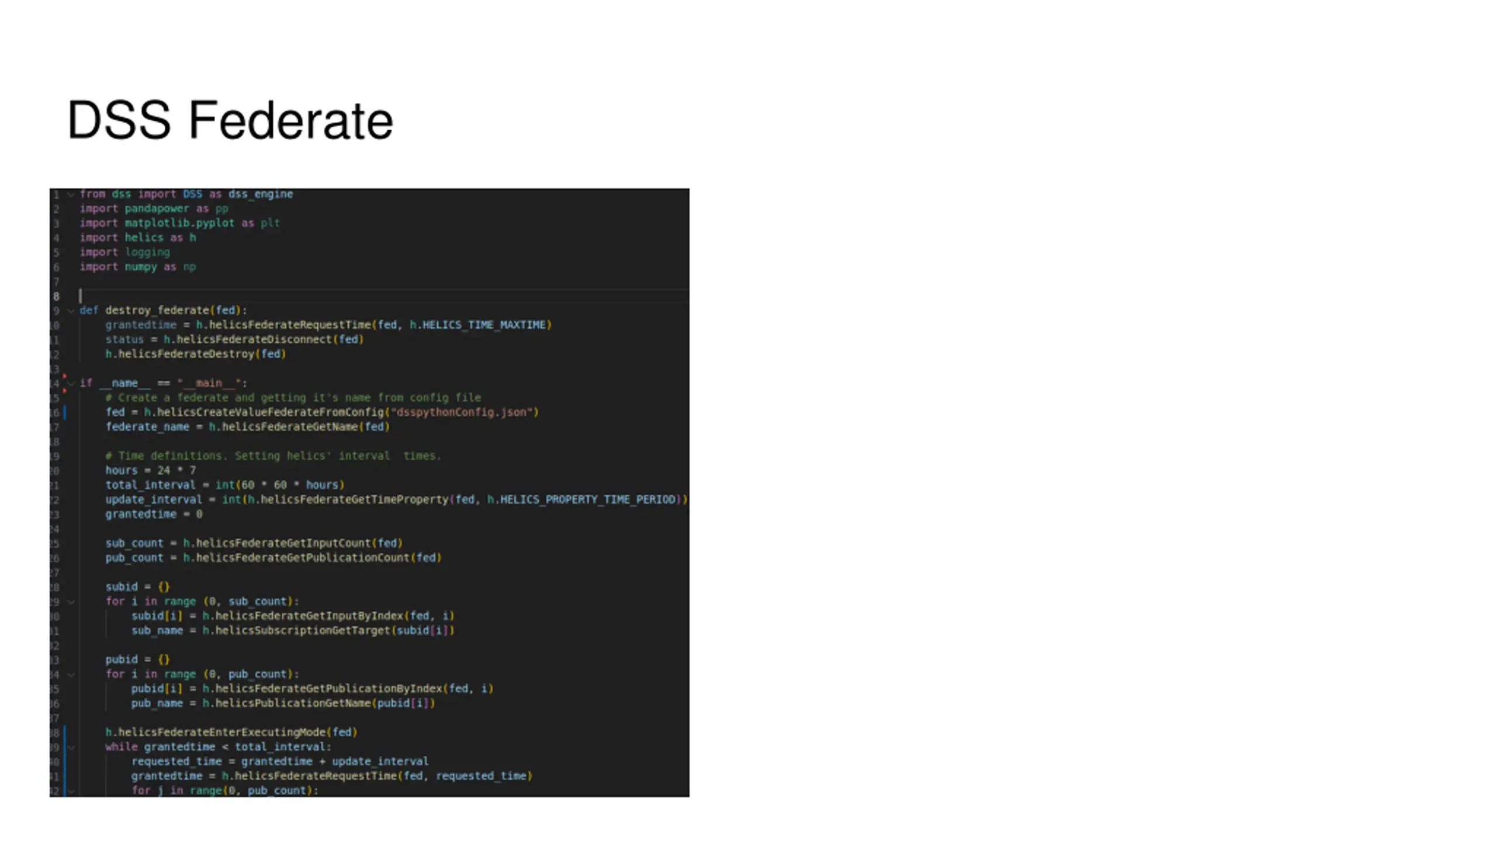The height and width of the screenshot is (841, 1496).
Task: Click the 'import pandapower as pp' line
Action: pyautogui.click(x=154, y=208)
